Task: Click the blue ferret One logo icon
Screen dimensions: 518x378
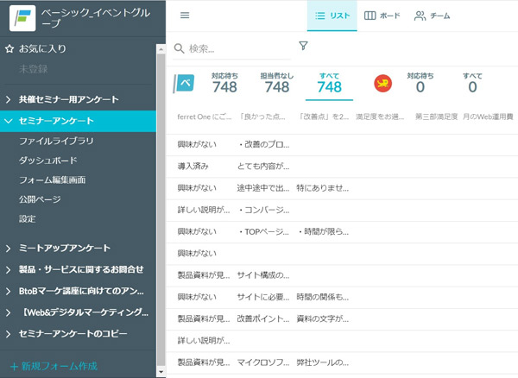Action: pos(185,84)
